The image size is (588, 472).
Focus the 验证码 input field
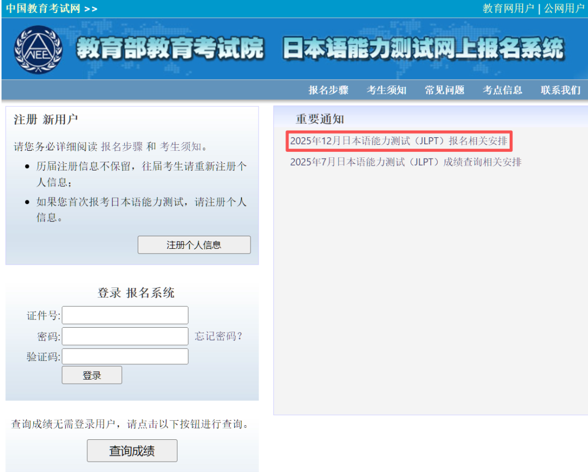(x=125, y=357)
